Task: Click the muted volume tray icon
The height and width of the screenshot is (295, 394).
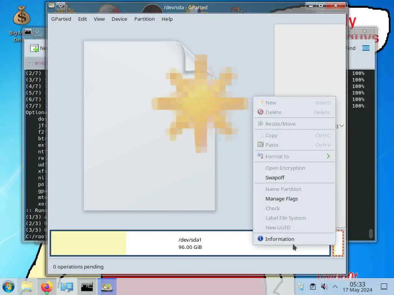Action: point(324,287)
